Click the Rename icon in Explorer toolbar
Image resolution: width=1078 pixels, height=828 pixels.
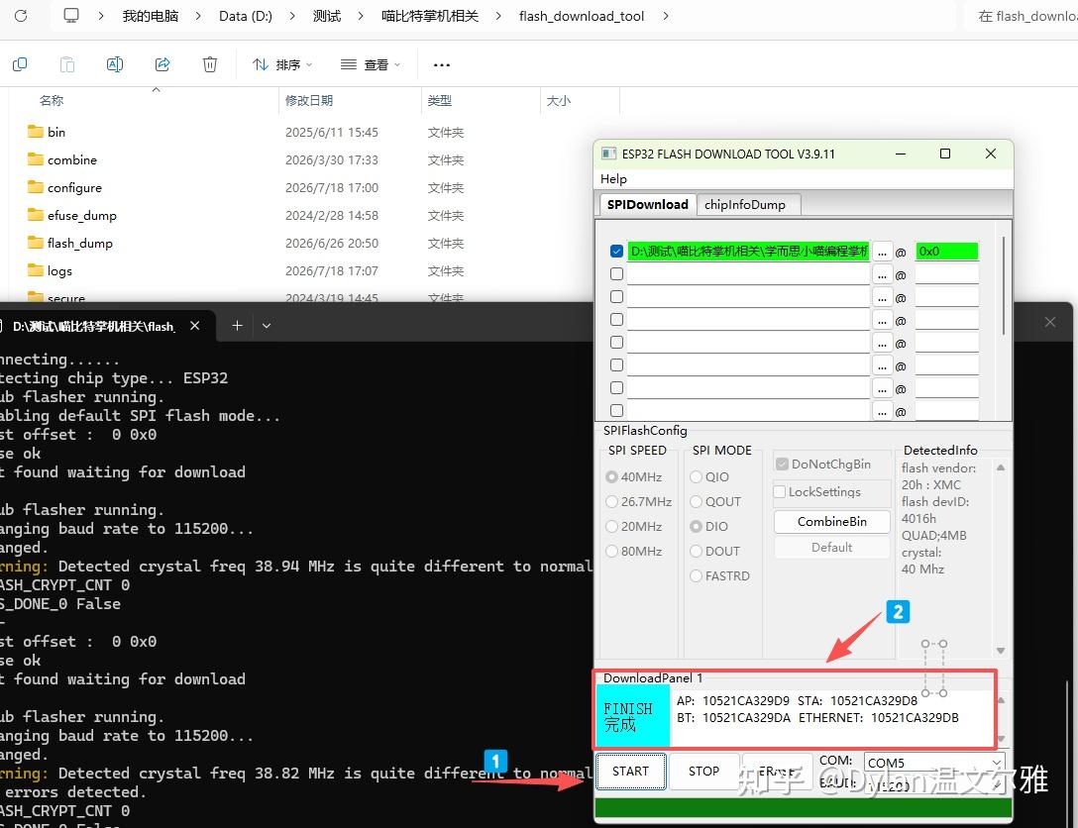115,64
